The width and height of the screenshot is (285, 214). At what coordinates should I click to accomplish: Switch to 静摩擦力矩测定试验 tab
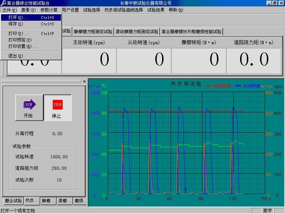pyautogui.click(x=93, y=32)
